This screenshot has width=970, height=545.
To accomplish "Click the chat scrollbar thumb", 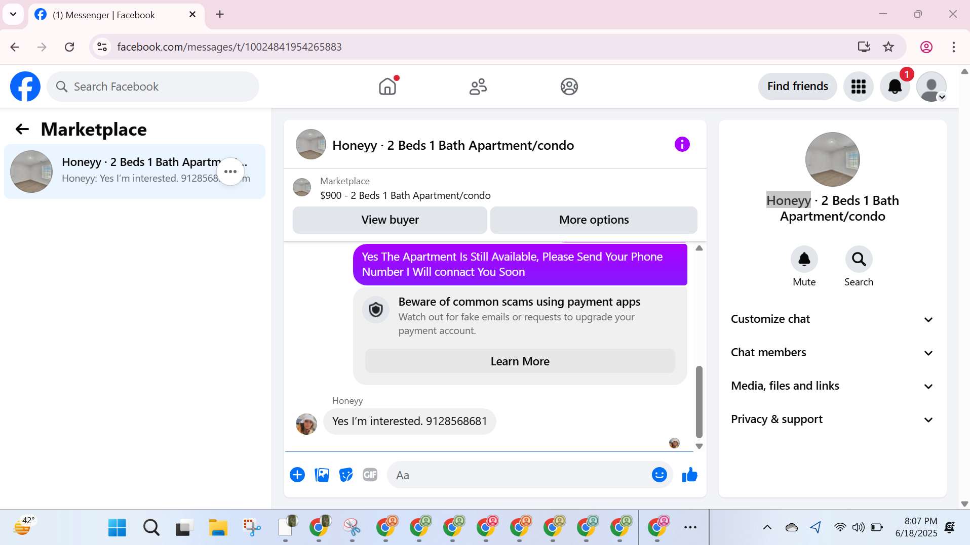I will pyautogui.click(x=700, y=402).
